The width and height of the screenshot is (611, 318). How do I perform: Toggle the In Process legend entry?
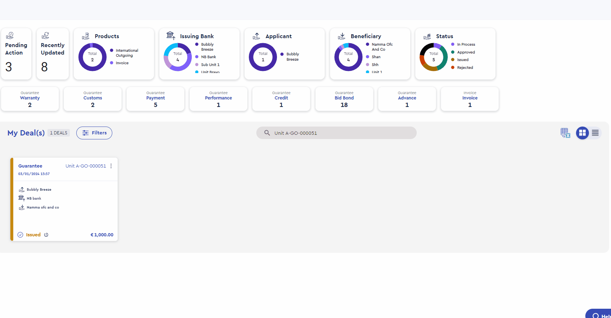463,45
